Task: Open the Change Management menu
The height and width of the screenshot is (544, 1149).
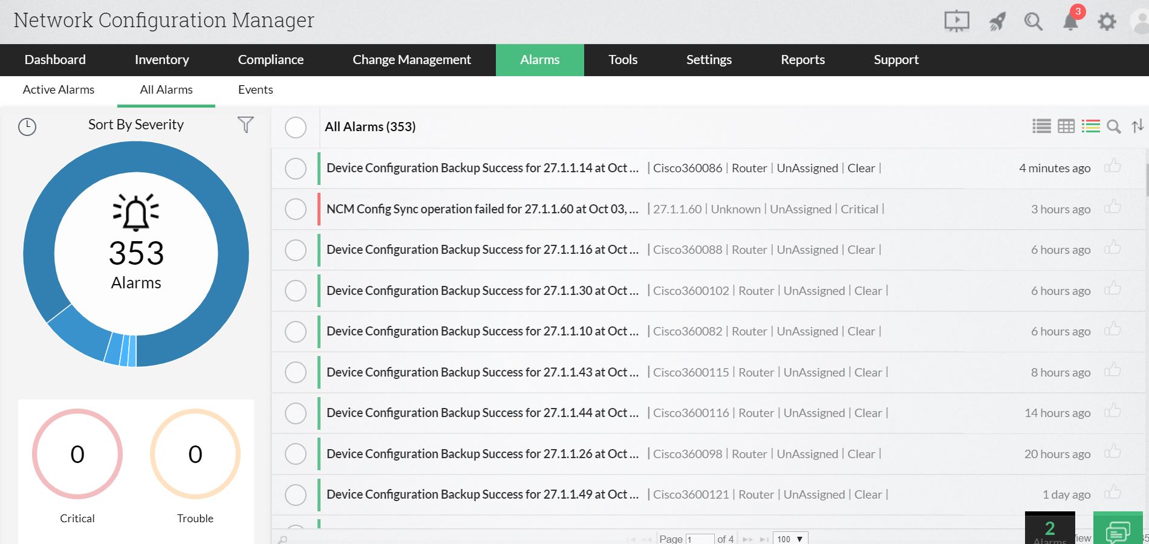Action: [x=412, y=60]
